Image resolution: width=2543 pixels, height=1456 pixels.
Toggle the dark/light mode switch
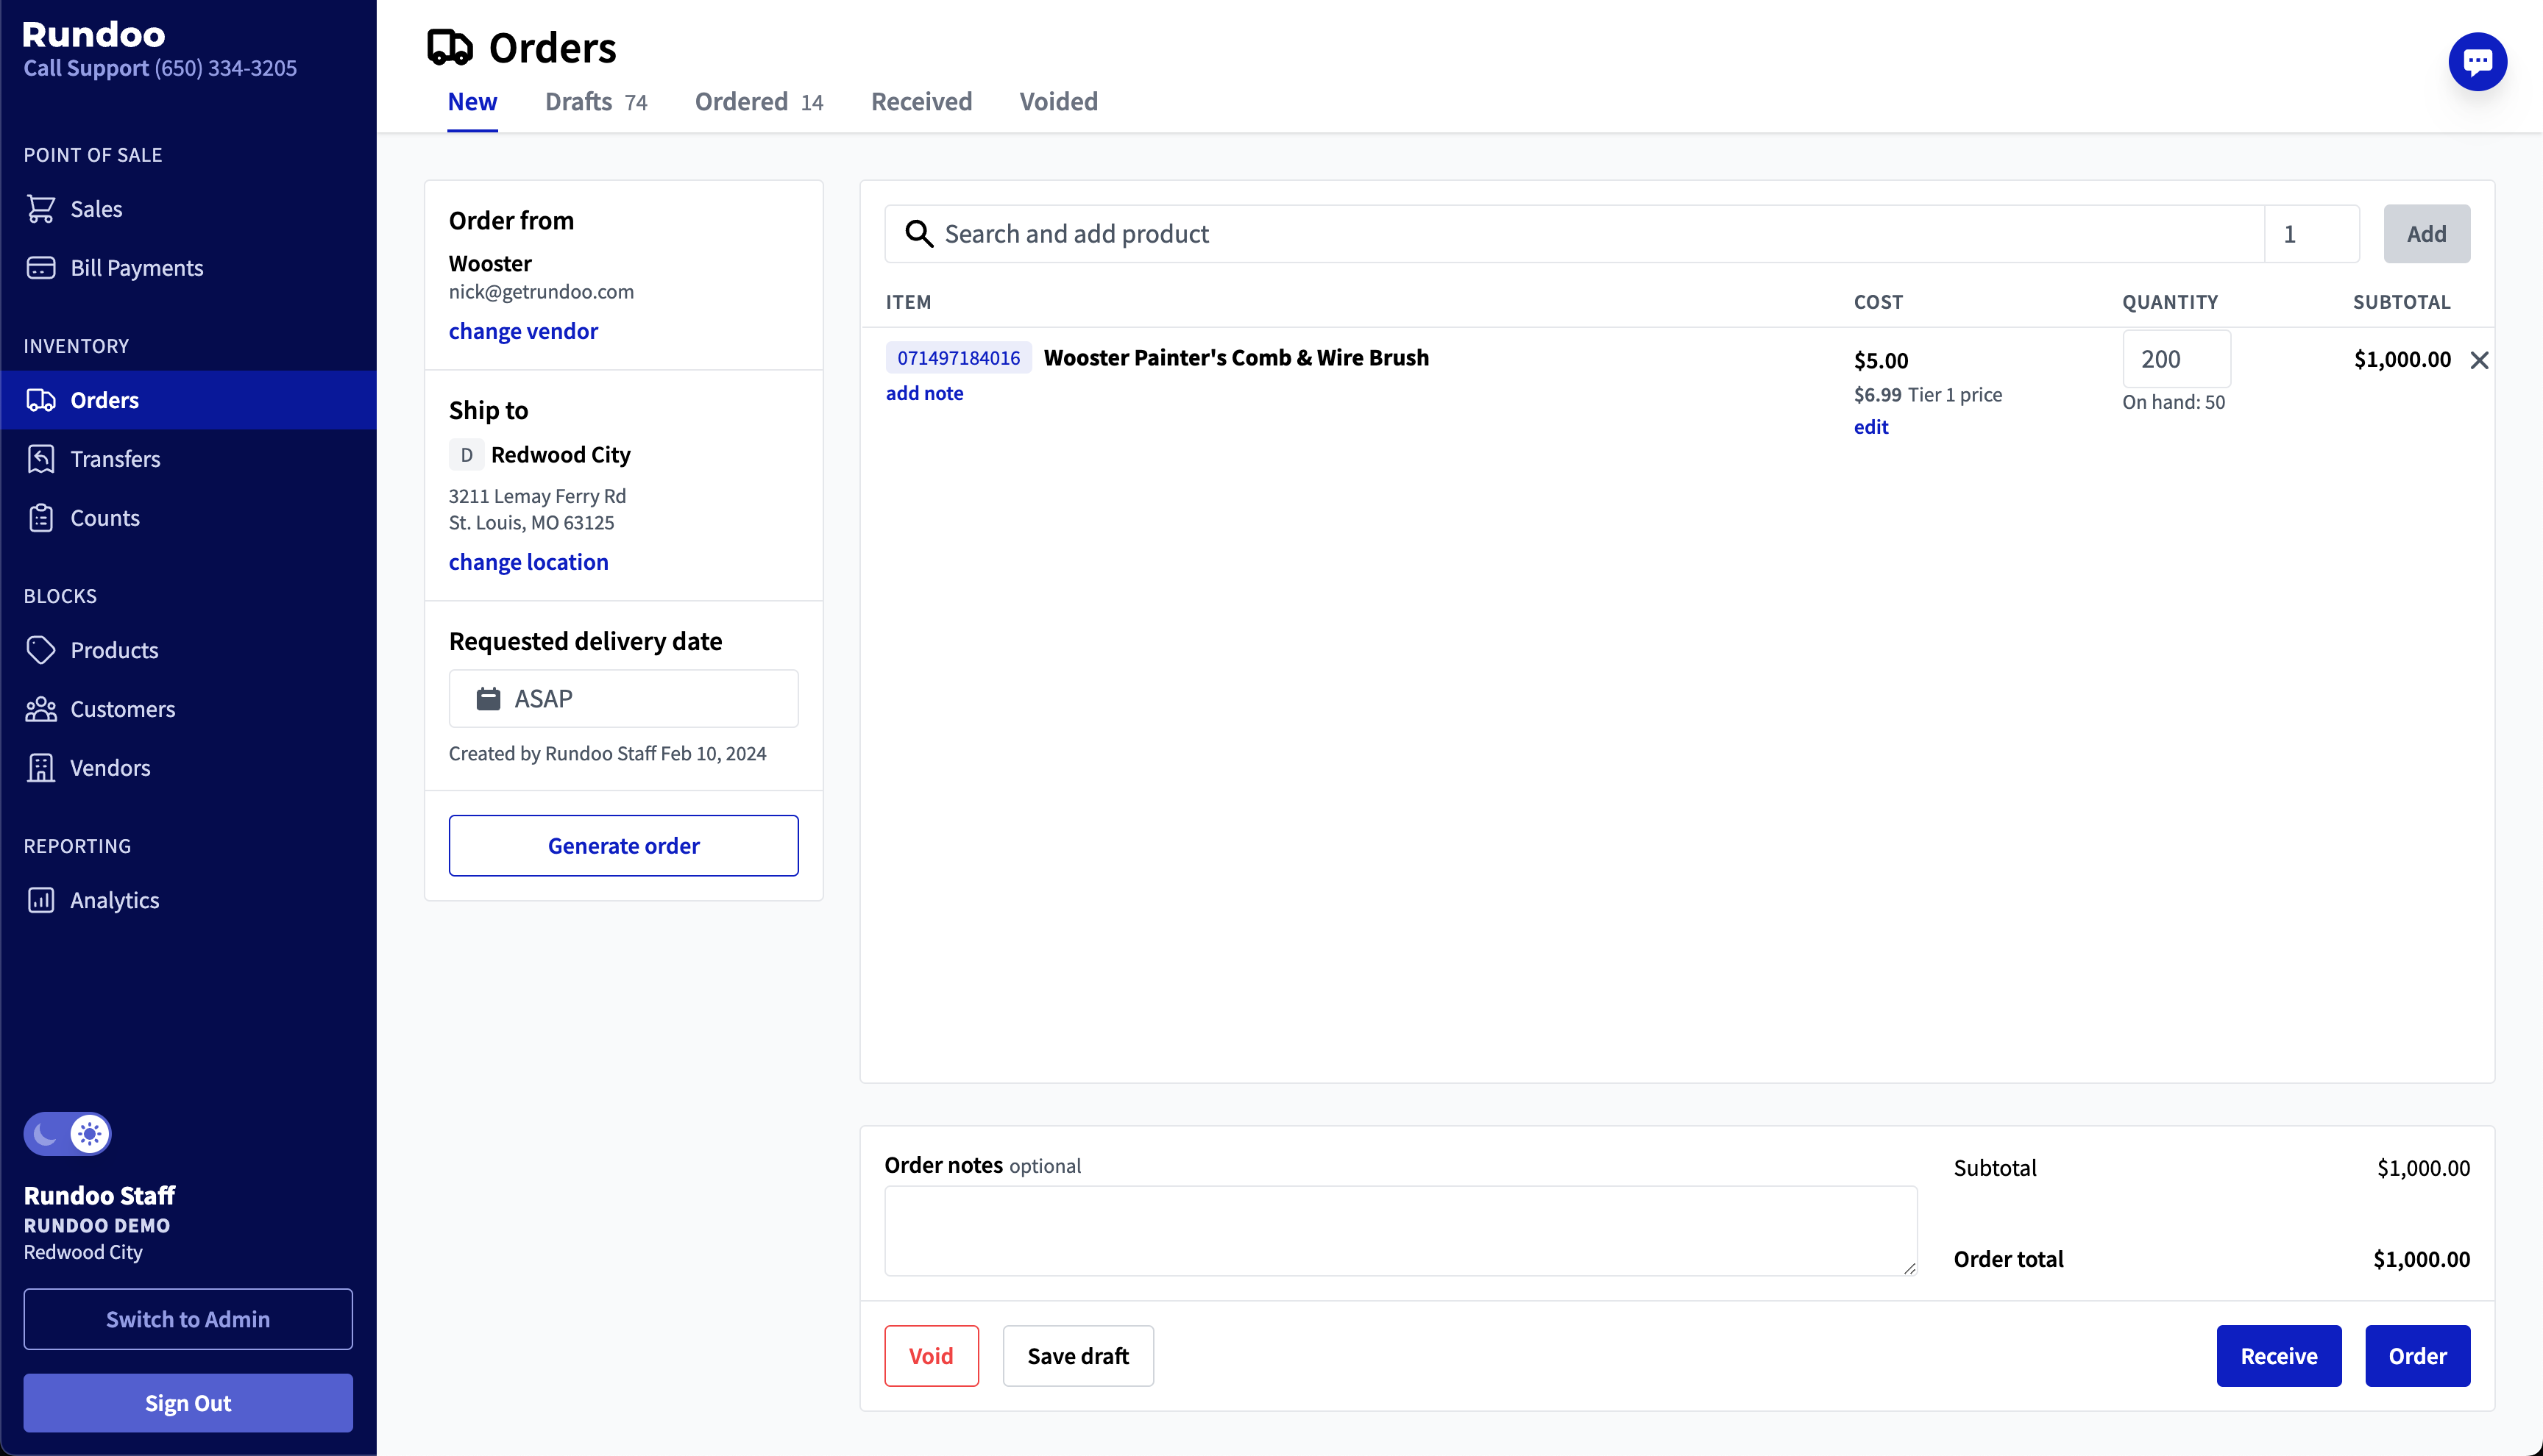(x=67, y=1134)
